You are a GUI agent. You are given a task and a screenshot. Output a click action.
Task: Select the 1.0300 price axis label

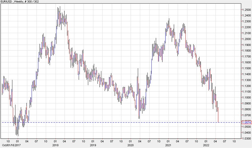tap(247, 138)
